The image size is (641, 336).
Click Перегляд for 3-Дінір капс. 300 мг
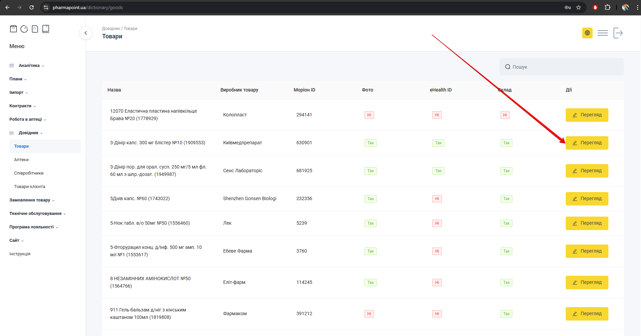pyautogui.click(x=587, y=143)
